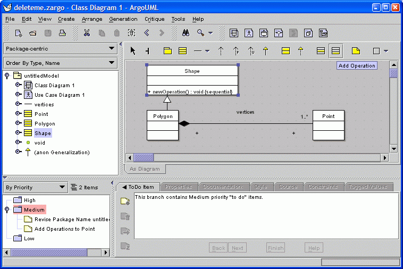Click the Find binoculars icon
The image size is (403, 269).
pyautogui.click(x=186, y=33)
